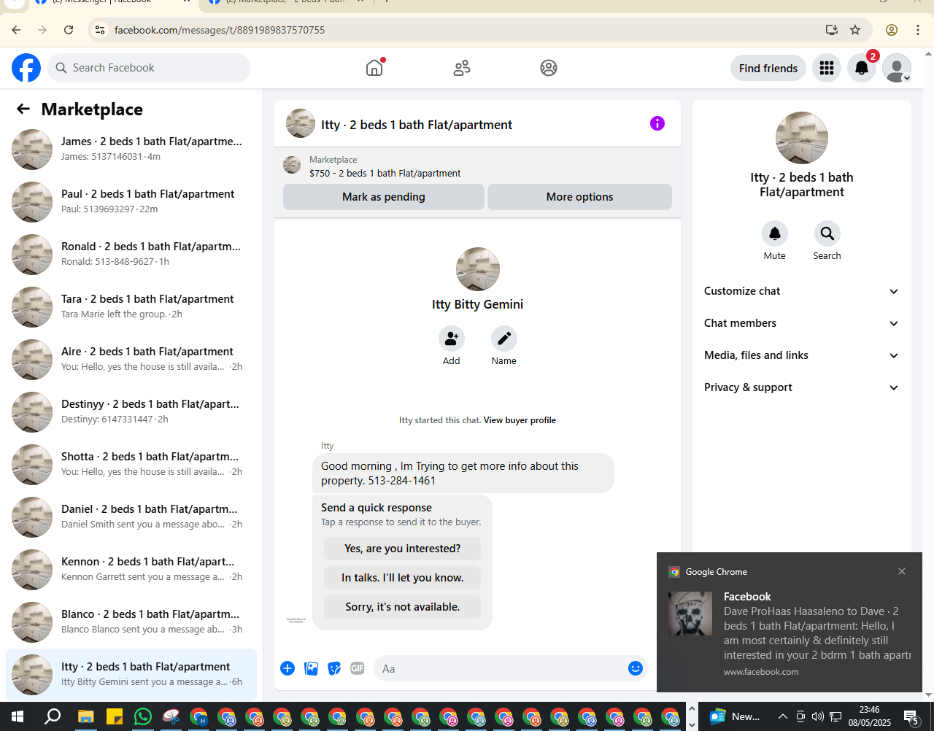Open the account profile avatar menu
This screenshot has width=934, height=731.
(897, 68)
